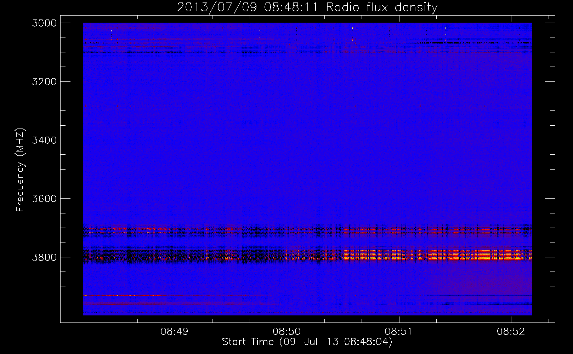Click the 'Frequency (MHZ)' y-axis label

click(21, 170)
